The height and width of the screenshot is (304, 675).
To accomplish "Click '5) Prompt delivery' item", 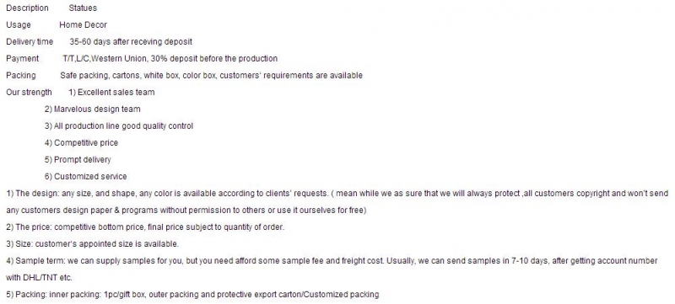I will click(78, 160).
